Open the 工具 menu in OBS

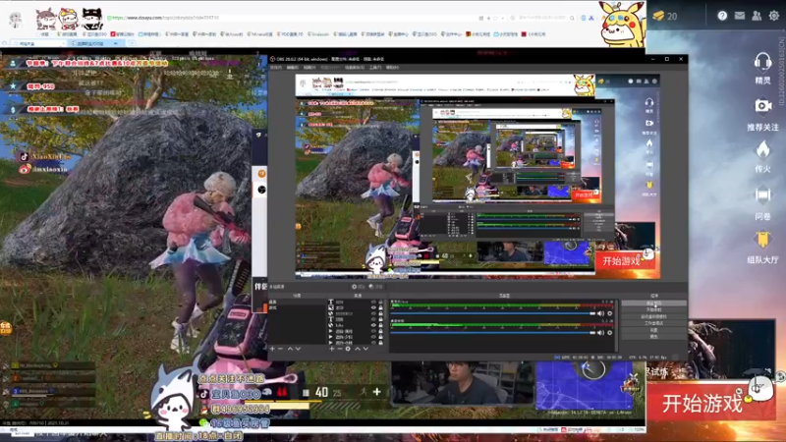click(375, 67)
